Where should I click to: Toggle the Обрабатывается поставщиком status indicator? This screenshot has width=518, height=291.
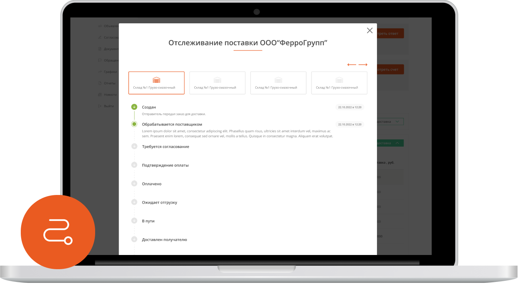point(134,124)
